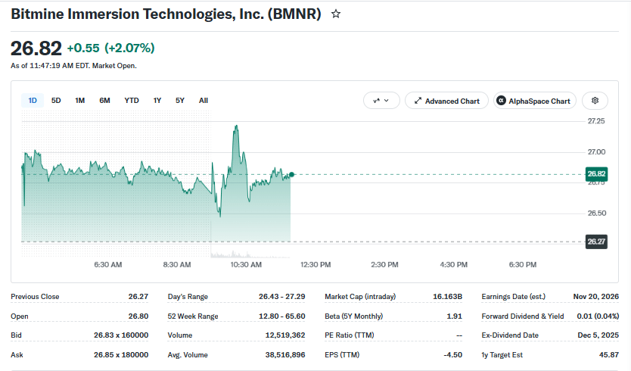Select the 5D time range tab
This screenshot has height=371, width=631.
(56, 100)
